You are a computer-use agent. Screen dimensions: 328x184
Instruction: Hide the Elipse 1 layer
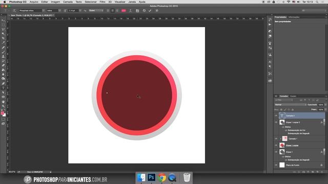pyautogui.click(x=276, y=152)
